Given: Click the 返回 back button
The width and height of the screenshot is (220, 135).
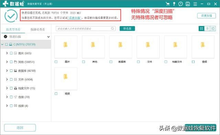Looking at the screenshot, I should pyautogui.click(x=20, y=128).
